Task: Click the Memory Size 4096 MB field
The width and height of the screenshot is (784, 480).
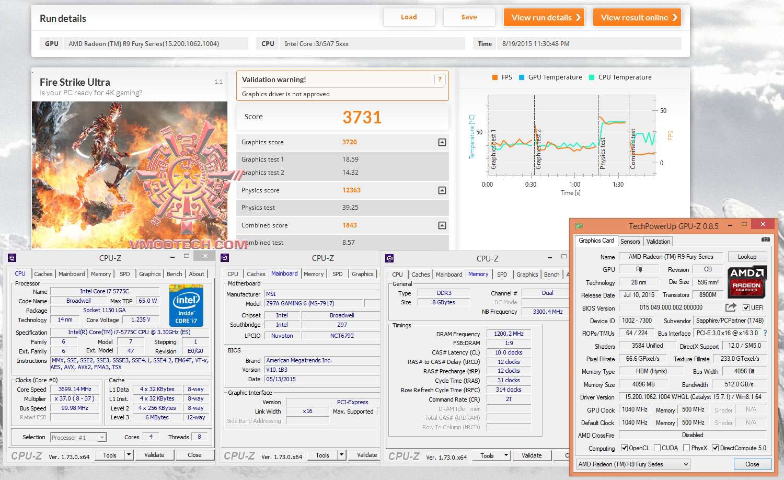Action: coord(643,384)
